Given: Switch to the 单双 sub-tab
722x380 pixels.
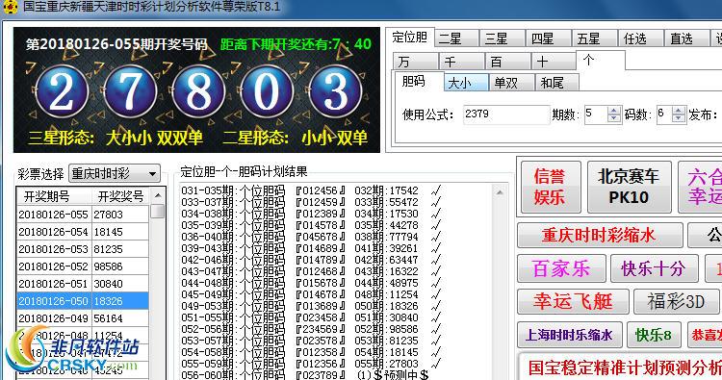Looking at the screenshot, I should click(511, 83).
